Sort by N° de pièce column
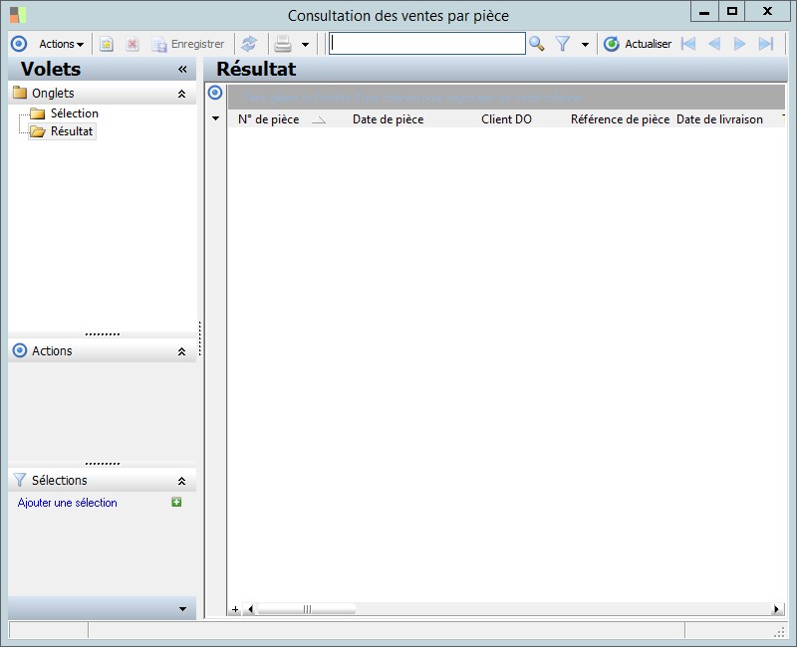 click(x=268, y=119)
